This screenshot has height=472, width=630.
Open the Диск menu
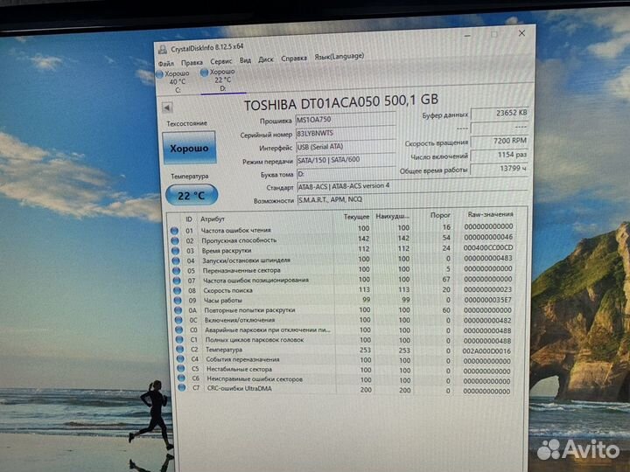point(266,59)
